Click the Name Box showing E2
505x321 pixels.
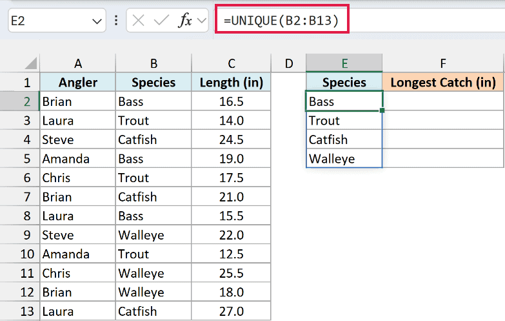point(57,21)
